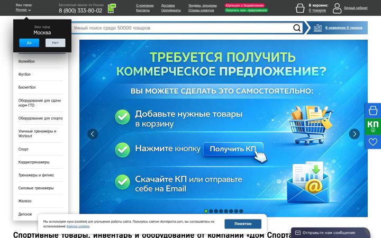The image size is (381, 238).
Task: Click the green КП side button
Action: pyautogui.click(x=373, y=126)
